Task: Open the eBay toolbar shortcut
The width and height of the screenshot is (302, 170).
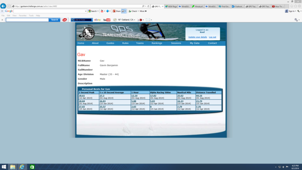Action: 98,20
